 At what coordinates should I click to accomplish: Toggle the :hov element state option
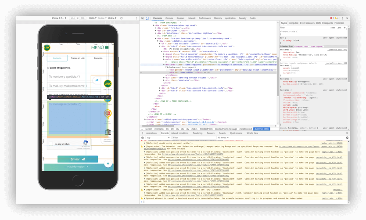tap(333, 27)
